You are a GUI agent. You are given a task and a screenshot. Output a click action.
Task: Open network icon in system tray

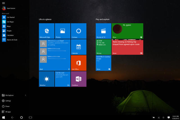point(159,117)
